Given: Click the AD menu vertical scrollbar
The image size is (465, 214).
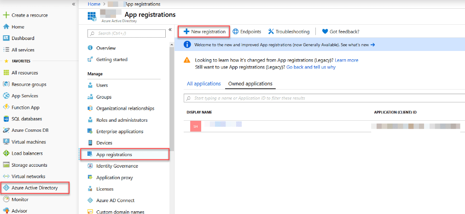Looking at the screenshot, I should coord(172,99).
